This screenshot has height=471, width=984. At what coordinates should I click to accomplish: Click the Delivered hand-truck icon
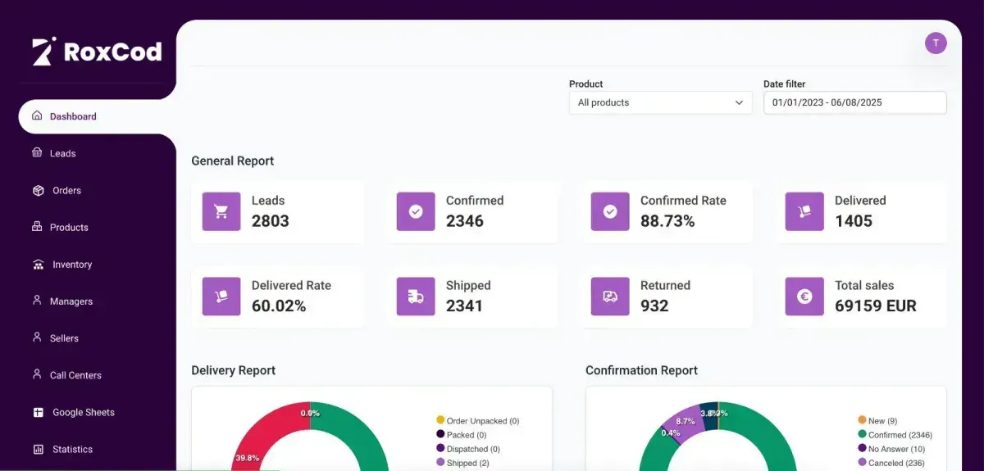(x=804, y=211)
